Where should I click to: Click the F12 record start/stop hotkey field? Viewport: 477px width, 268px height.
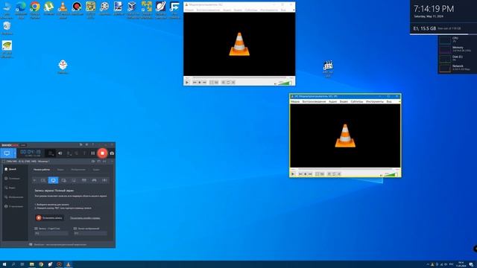pyautogui.click(x=51, y=233)
